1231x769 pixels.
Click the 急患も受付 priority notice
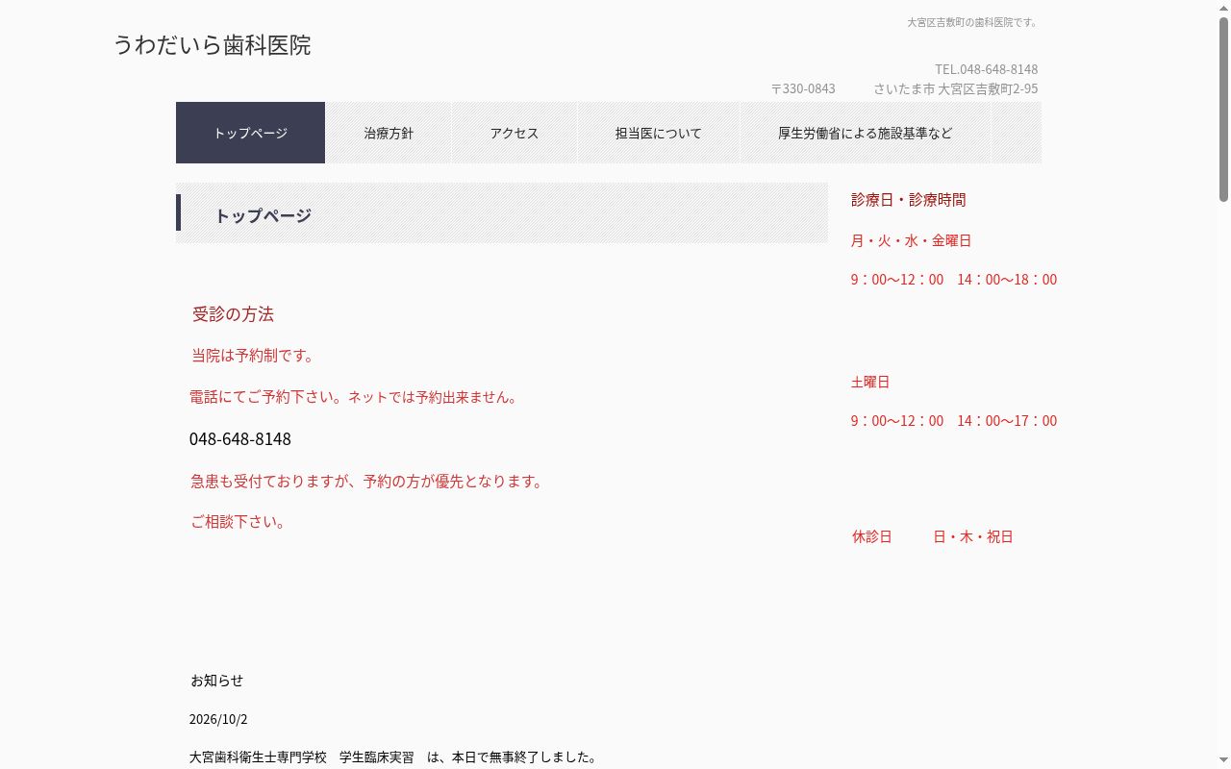(367, 481)
